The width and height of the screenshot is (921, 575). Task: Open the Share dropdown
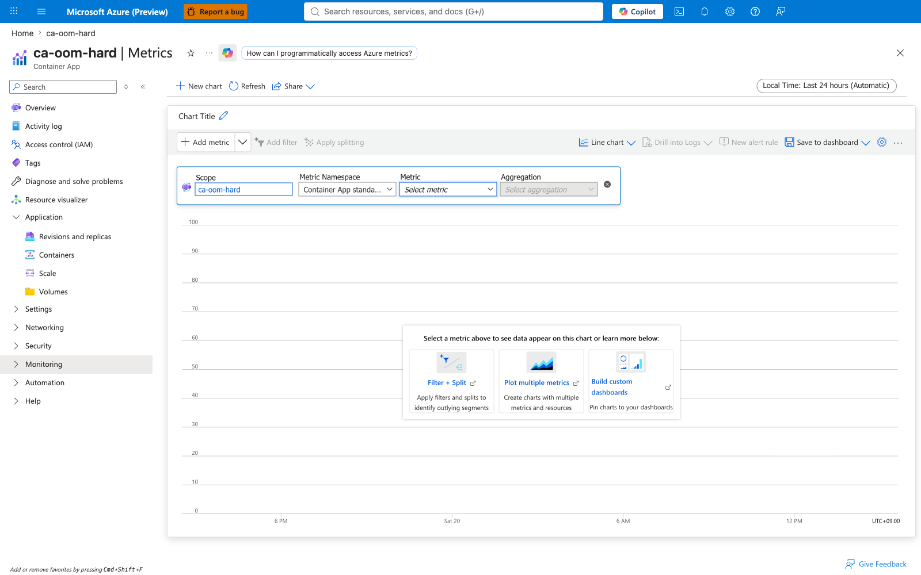[x=294, y=86]
